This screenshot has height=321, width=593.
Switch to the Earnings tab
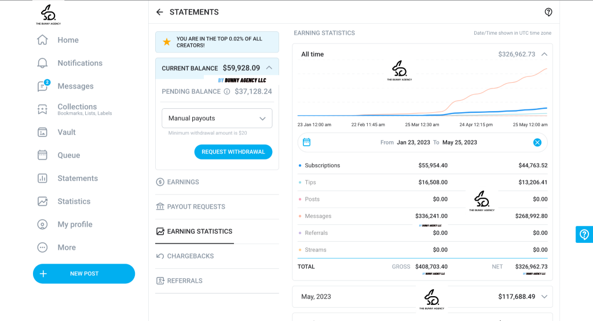(x=182, y=182)
